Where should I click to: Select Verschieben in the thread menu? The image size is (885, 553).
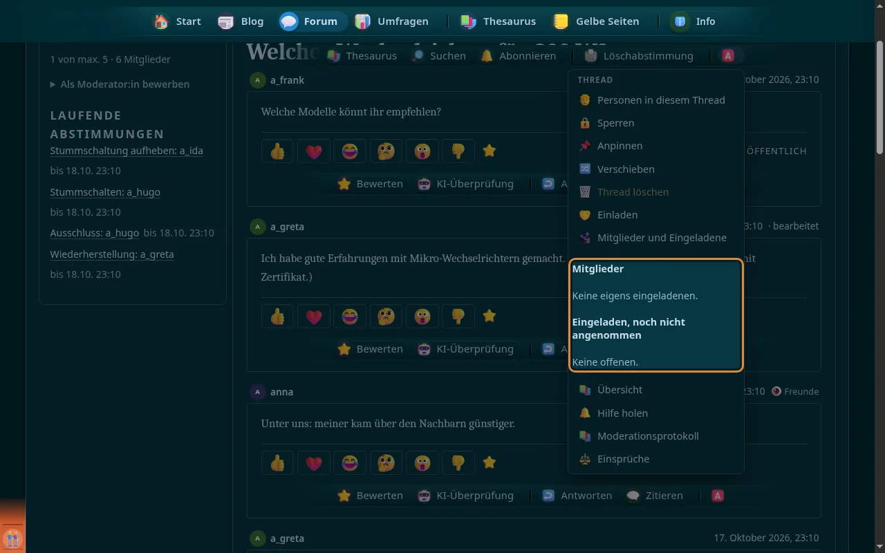click(655, 169)
